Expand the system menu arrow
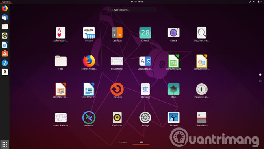Image resolution: width=264 pixels, height=149 pixels. coord(261,2)
